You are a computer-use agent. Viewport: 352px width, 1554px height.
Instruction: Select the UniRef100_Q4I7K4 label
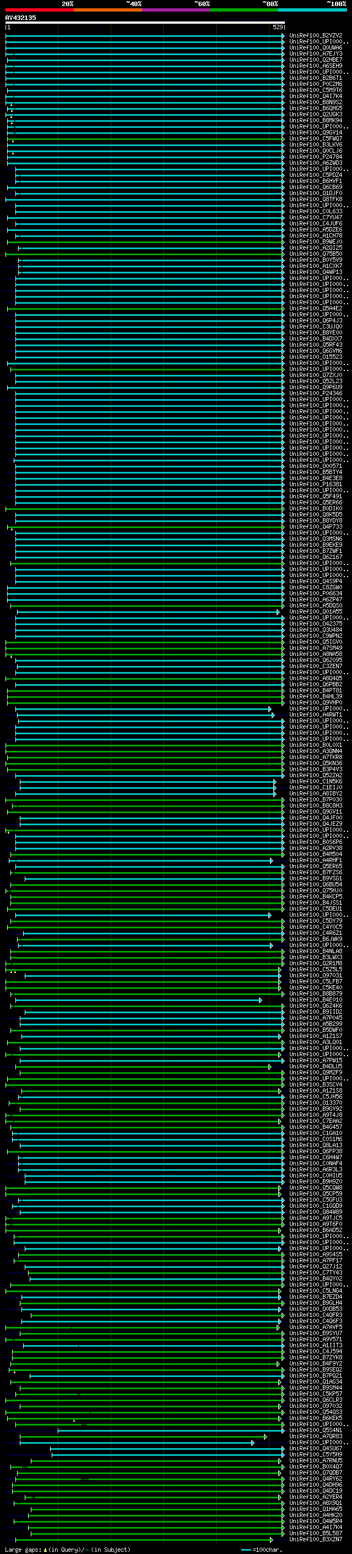click(316, 96)
